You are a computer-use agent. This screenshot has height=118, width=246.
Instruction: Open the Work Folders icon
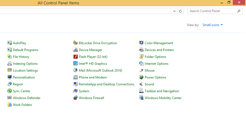10,105
